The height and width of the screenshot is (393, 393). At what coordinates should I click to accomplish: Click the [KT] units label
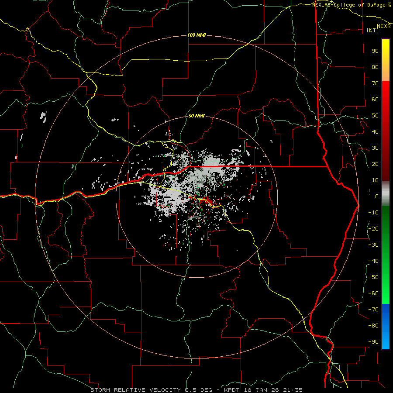pyautogui.click(x=373, y=30)
